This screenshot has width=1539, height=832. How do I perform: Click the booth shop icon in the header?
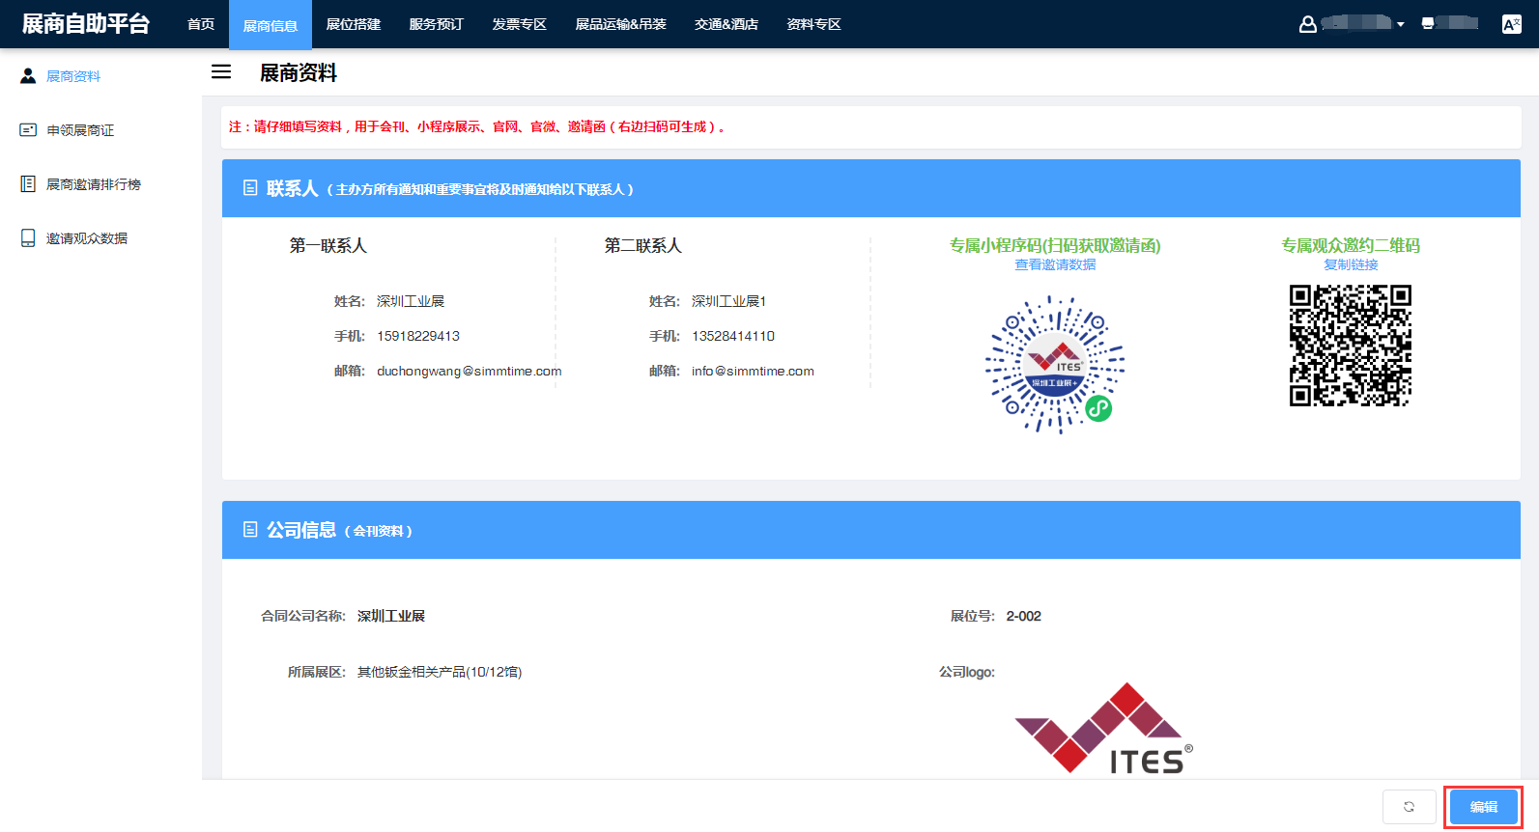click(x=1428, y=23)
